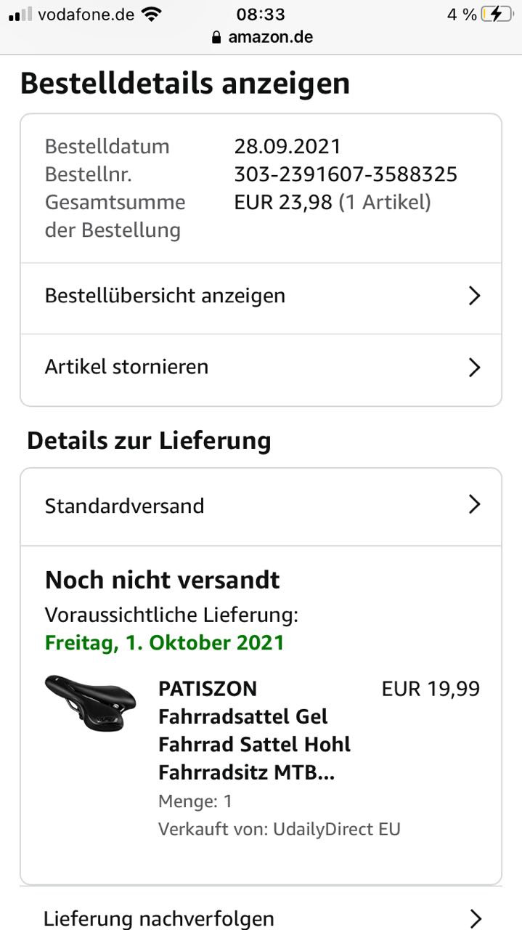Tap the cellular signal bars icon

coord(20,15)
